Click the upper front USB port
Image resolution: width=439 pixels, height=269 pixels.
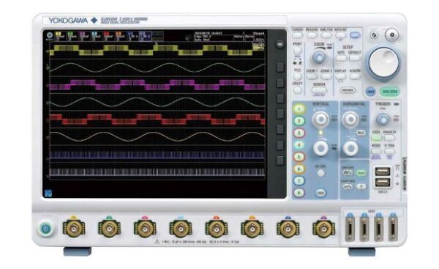pos(383,171)
